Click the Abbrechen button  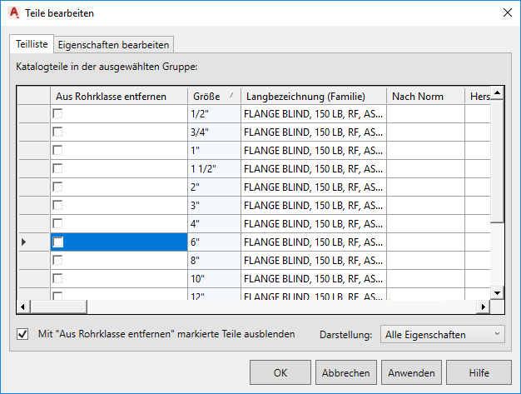(346, 372)
